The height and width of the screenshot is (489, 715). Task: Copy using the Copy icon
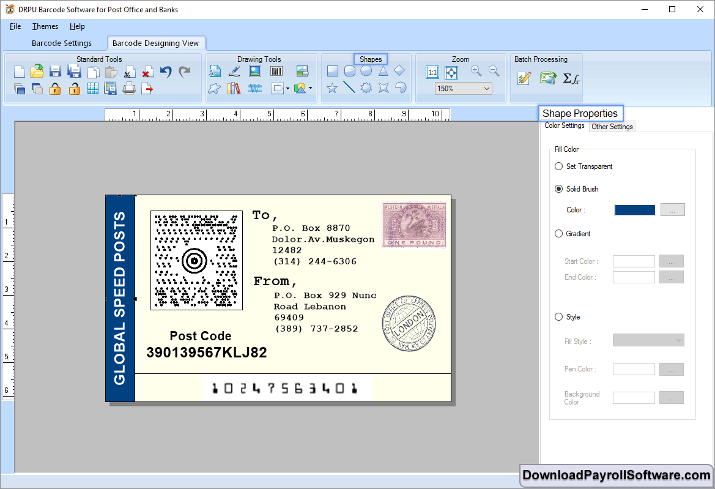(93, 72)
